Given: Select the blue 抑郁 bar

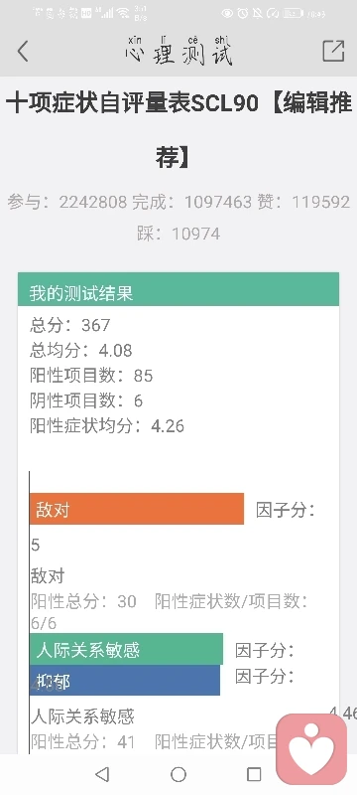Looking at the screenshot, I should pos(125,681).
